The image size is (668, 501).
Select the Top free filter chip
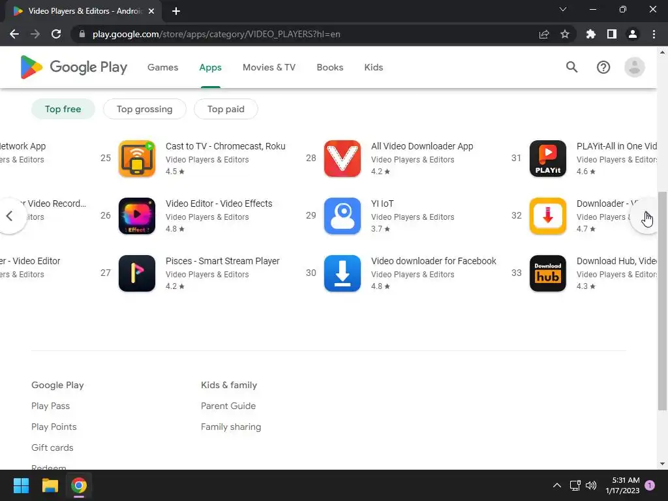click(63, 109)
